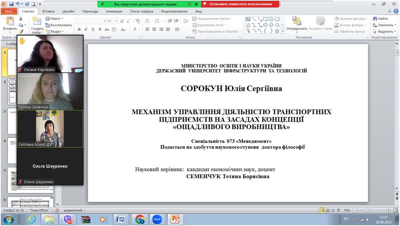Select slide 5 thumbnail in the slide panel

tap(31, 180)
